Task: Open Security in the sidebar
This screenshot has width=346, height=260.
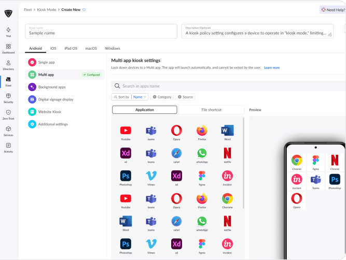Action: tap(8, 98)
